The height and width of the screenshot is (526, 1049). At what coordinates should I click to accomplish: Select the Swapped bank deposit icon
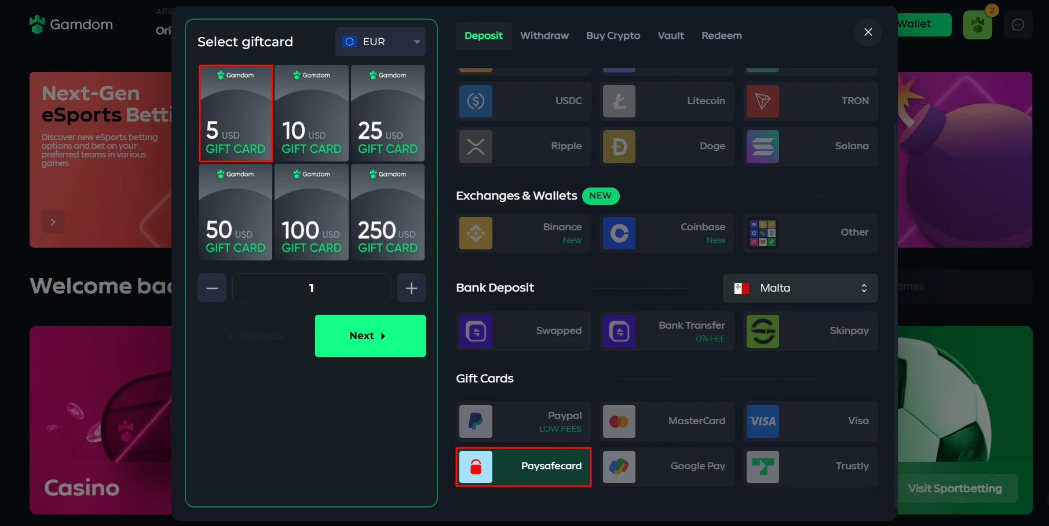click(476, 332)
